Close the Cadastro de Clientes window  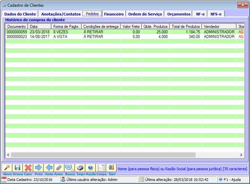pyautogui.click(x=243, y=5)
